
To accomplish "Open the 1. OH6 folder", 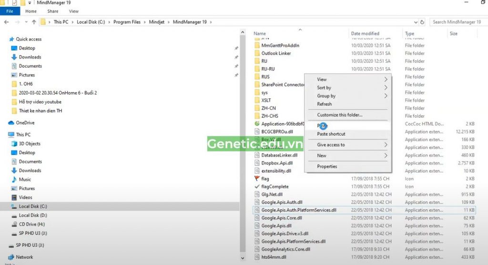I will coord(26,84).
